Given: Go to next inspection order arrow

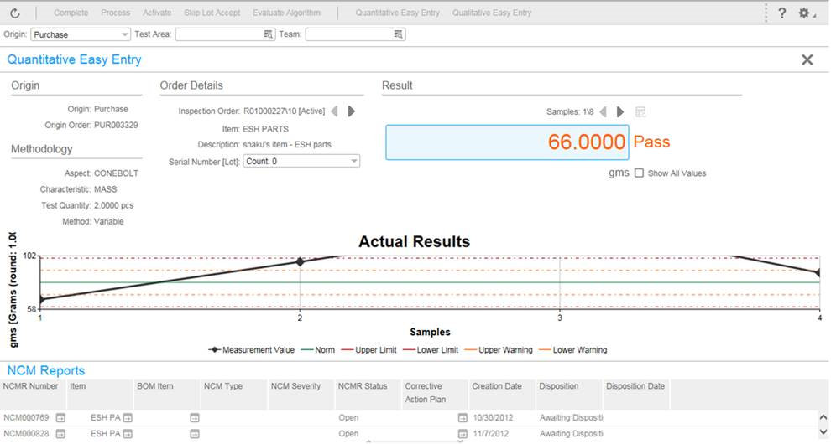Looking at the screenshot, I should click(352, 111).
